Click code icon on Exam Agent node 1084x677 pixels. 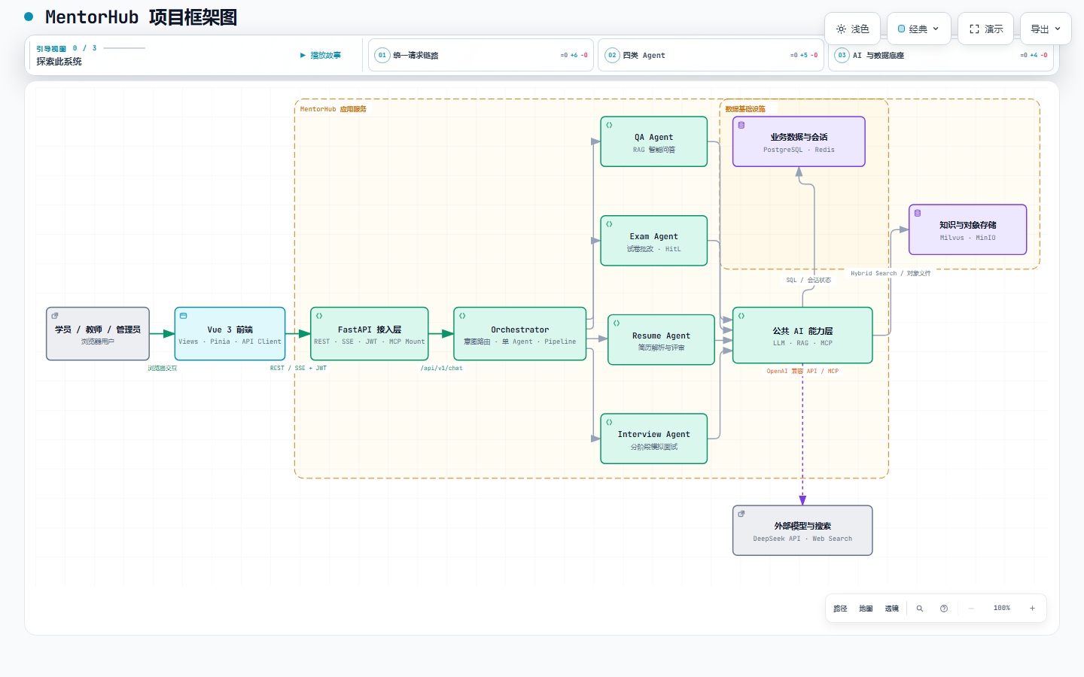[609, 224]
